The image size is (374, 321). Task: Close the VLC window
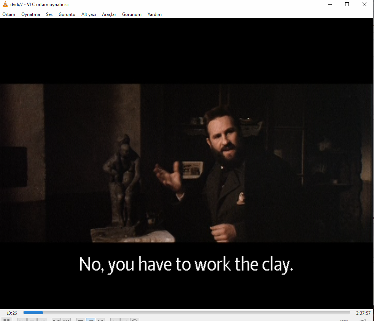click(x=364, y=4)
